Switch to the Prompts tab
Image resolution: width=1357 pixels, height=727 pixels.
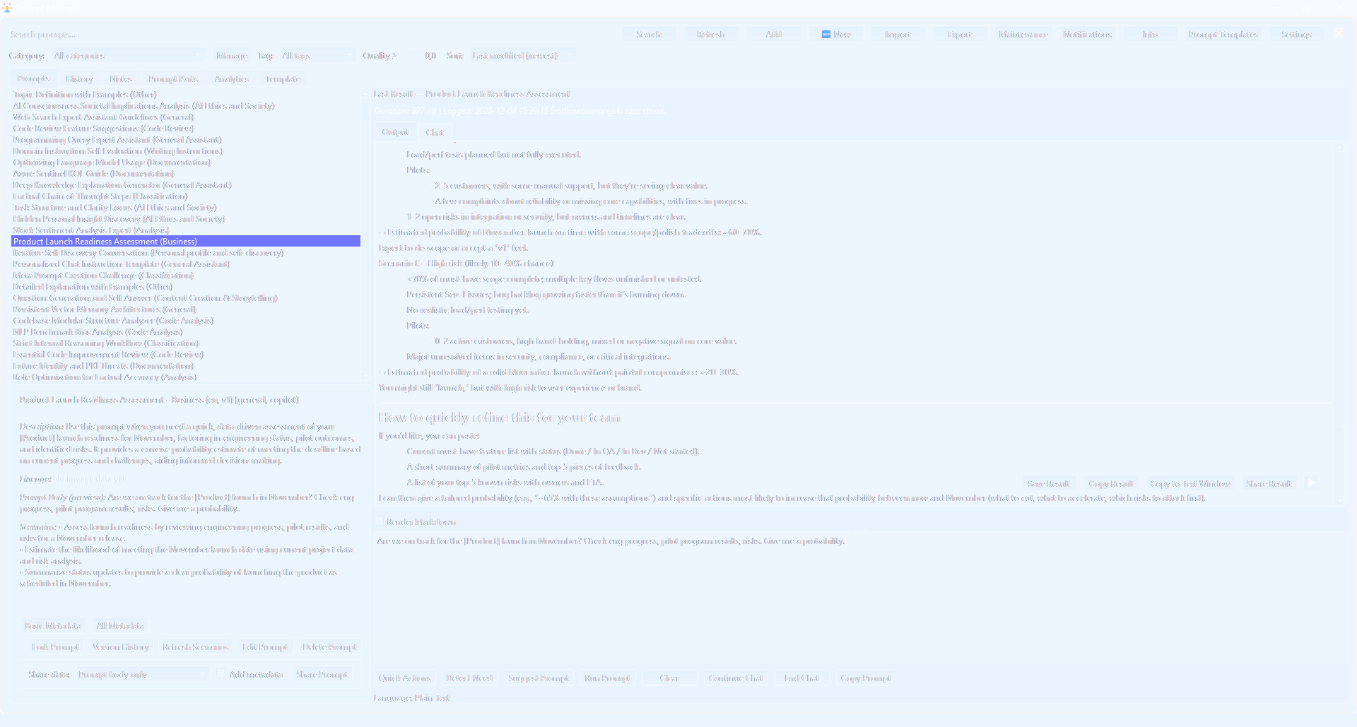point(33,78)
